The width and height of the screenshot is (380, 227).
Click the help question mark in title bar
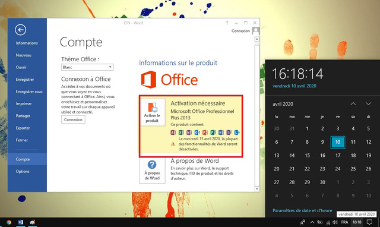227,23
